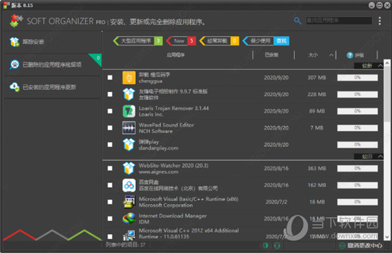Click the Internet Download Manager globe icon

click(x=129, y=218)
